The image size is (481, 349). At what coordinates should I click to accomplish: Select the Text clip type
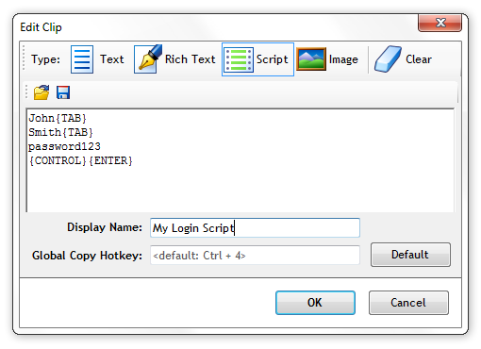97,59
